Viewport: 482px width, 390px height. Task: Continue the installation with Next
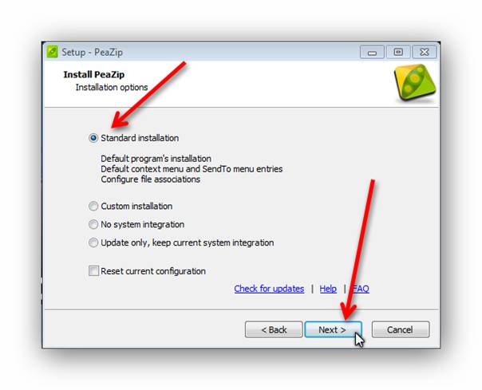[334, 329]
